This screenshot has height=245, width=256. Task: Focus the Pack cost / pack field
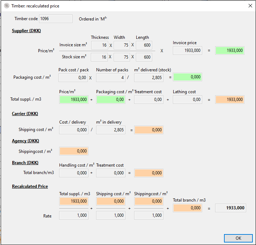[73, 77]
